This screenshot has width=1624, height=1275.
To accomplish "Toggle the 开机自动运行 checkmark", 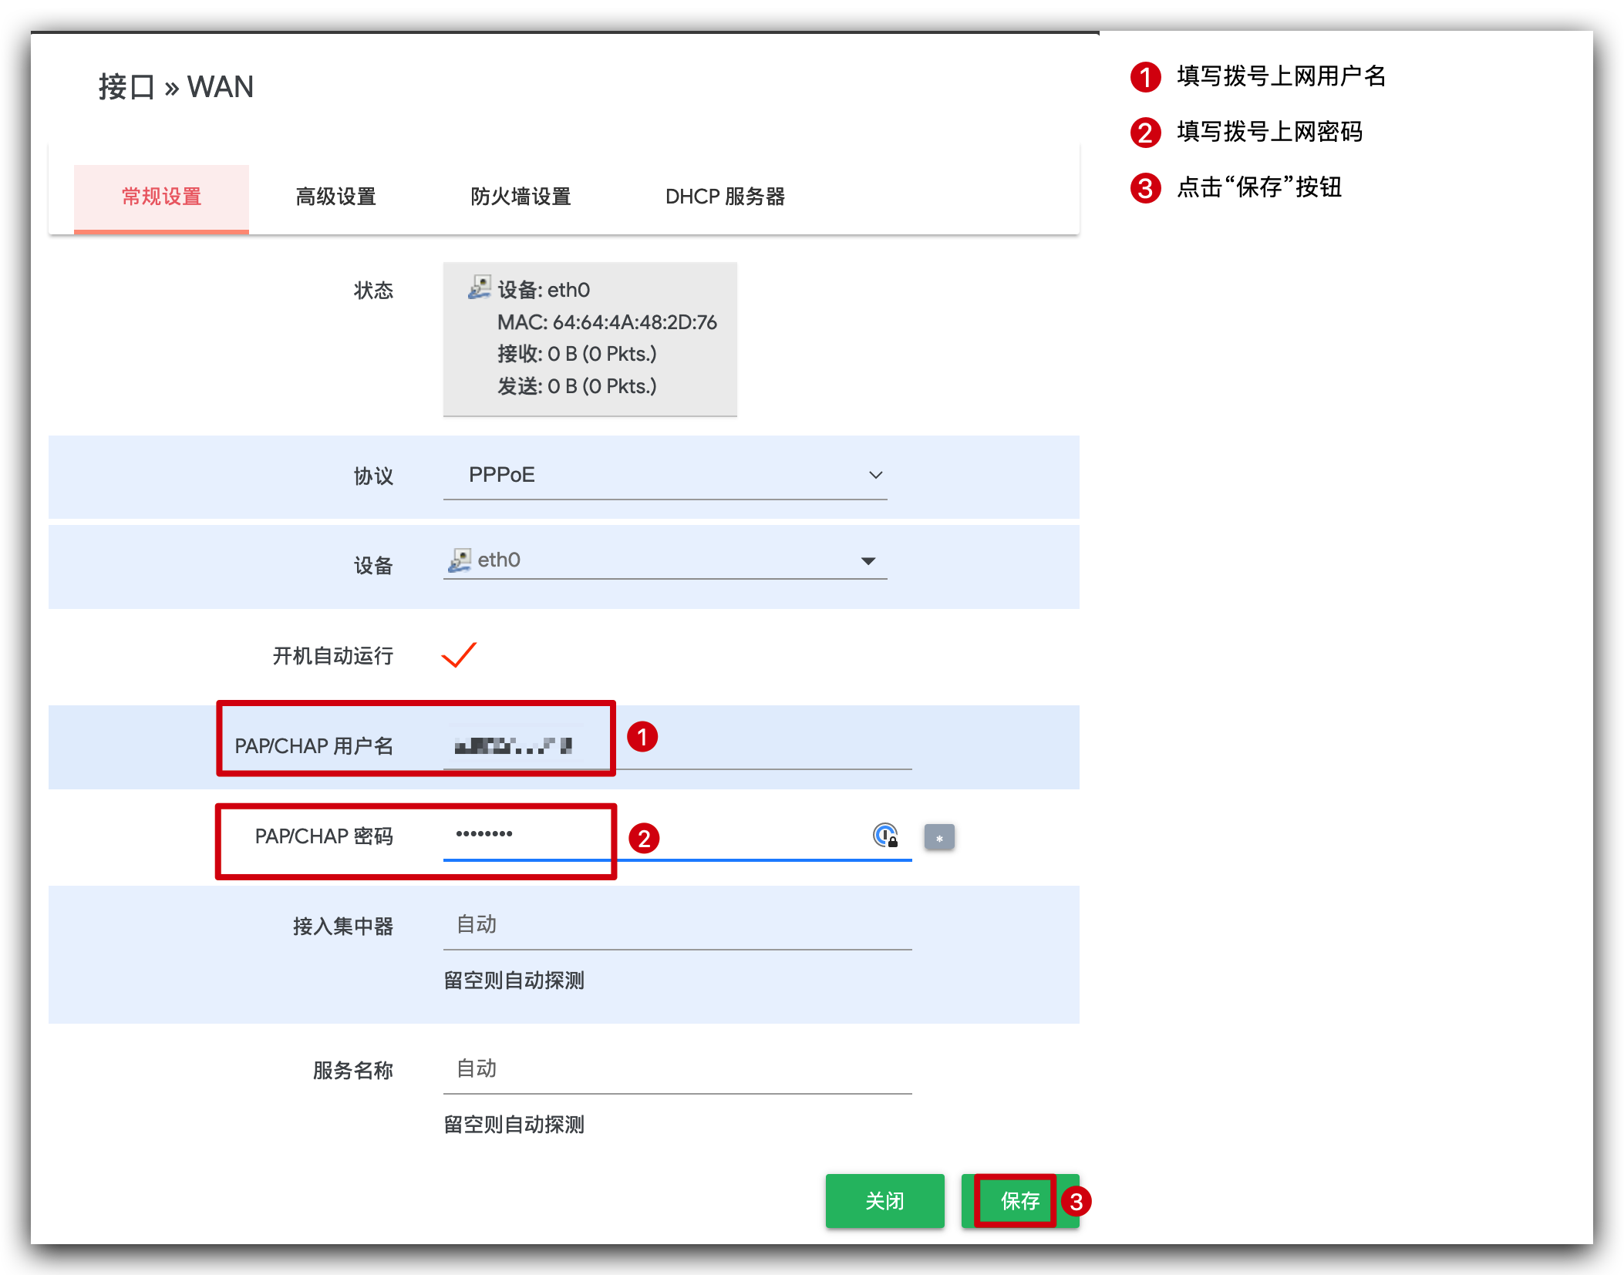I will [459, 655].
